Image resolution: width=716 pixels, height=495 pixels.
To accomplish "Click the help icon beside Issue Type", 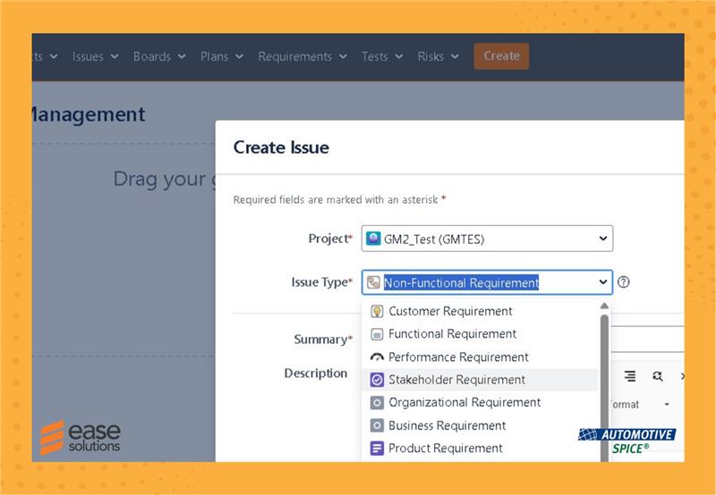I will pyautogui.click(x=624, y=282).
